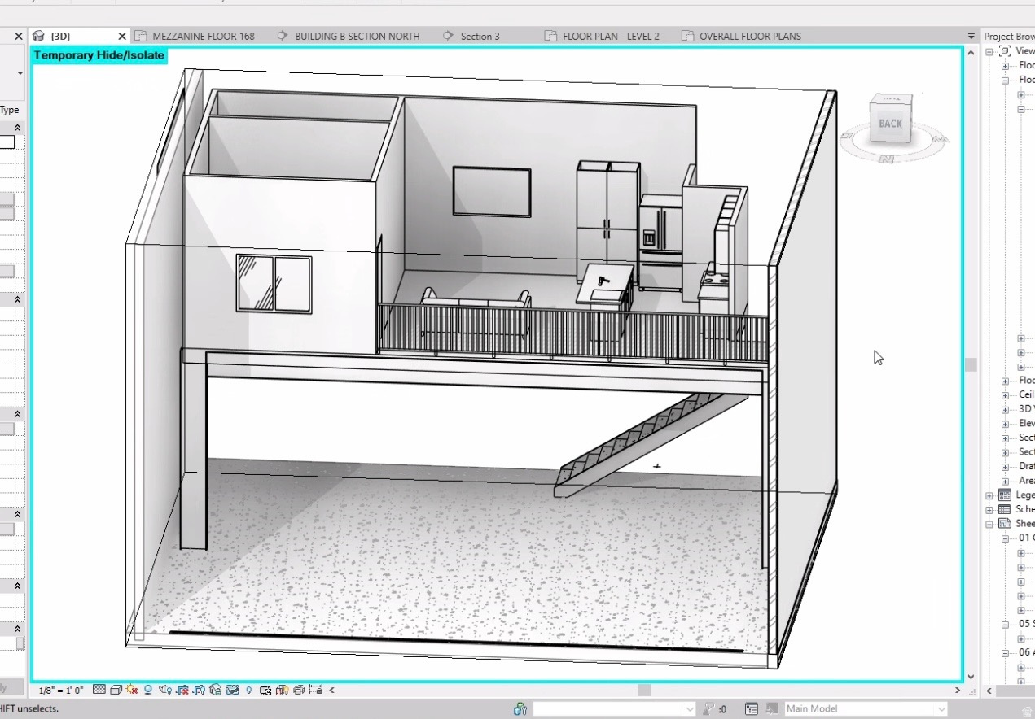
Task: Click the drawing area vertical scrollbar
Action: [970, 366]
